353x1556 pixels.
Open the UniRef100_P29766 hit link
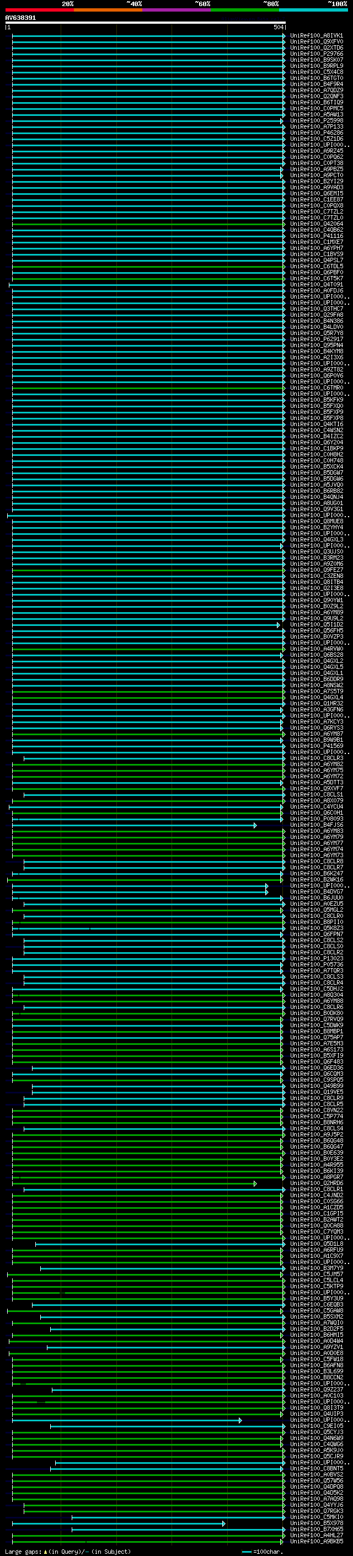pyautogui.click(x=316, y=54)
